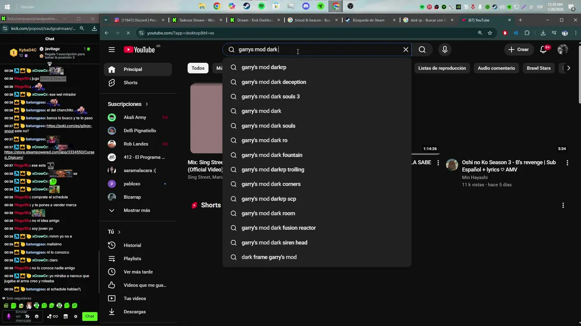Expand the Suscripciones section chevron
Image resolution: width=581 pixels, height=326 pixels.
point(147,104)
